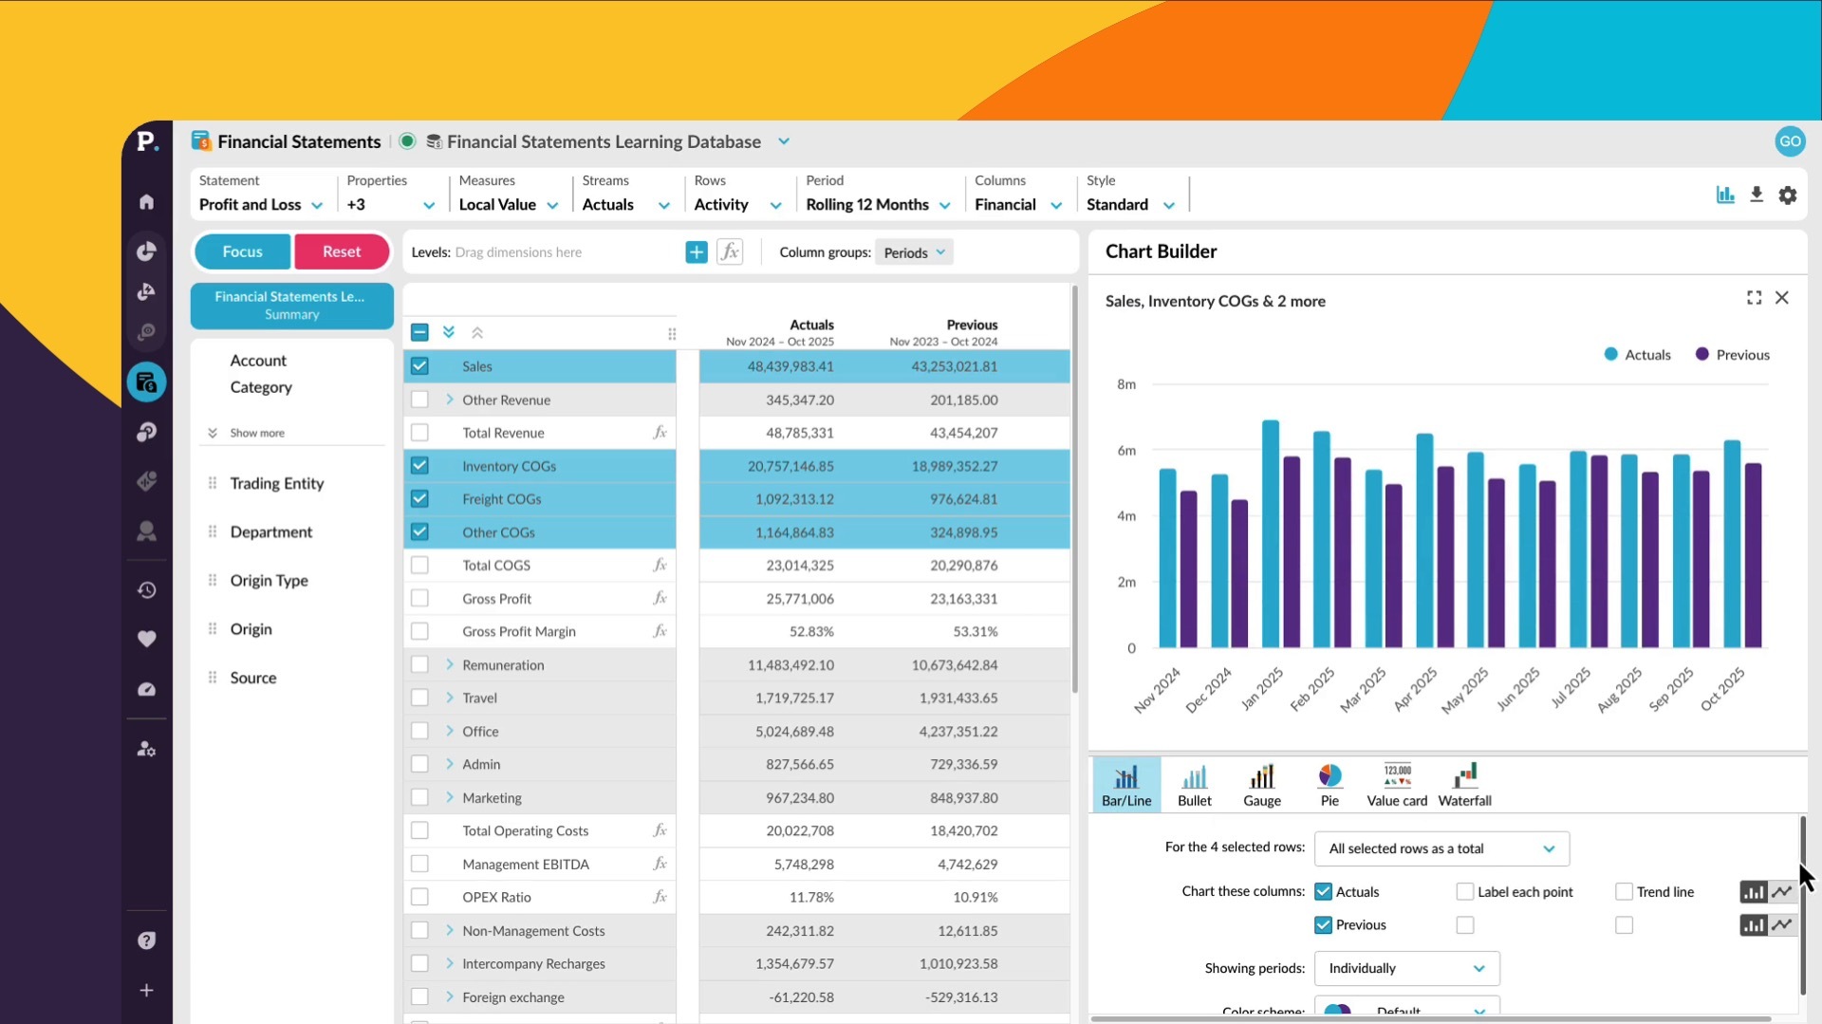Select the Trading Entity dimension

tap(277, 484)
